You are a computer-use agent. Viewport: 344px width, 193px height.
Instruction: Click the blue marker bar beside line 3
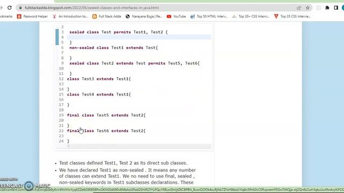click(x=57, y=37)
